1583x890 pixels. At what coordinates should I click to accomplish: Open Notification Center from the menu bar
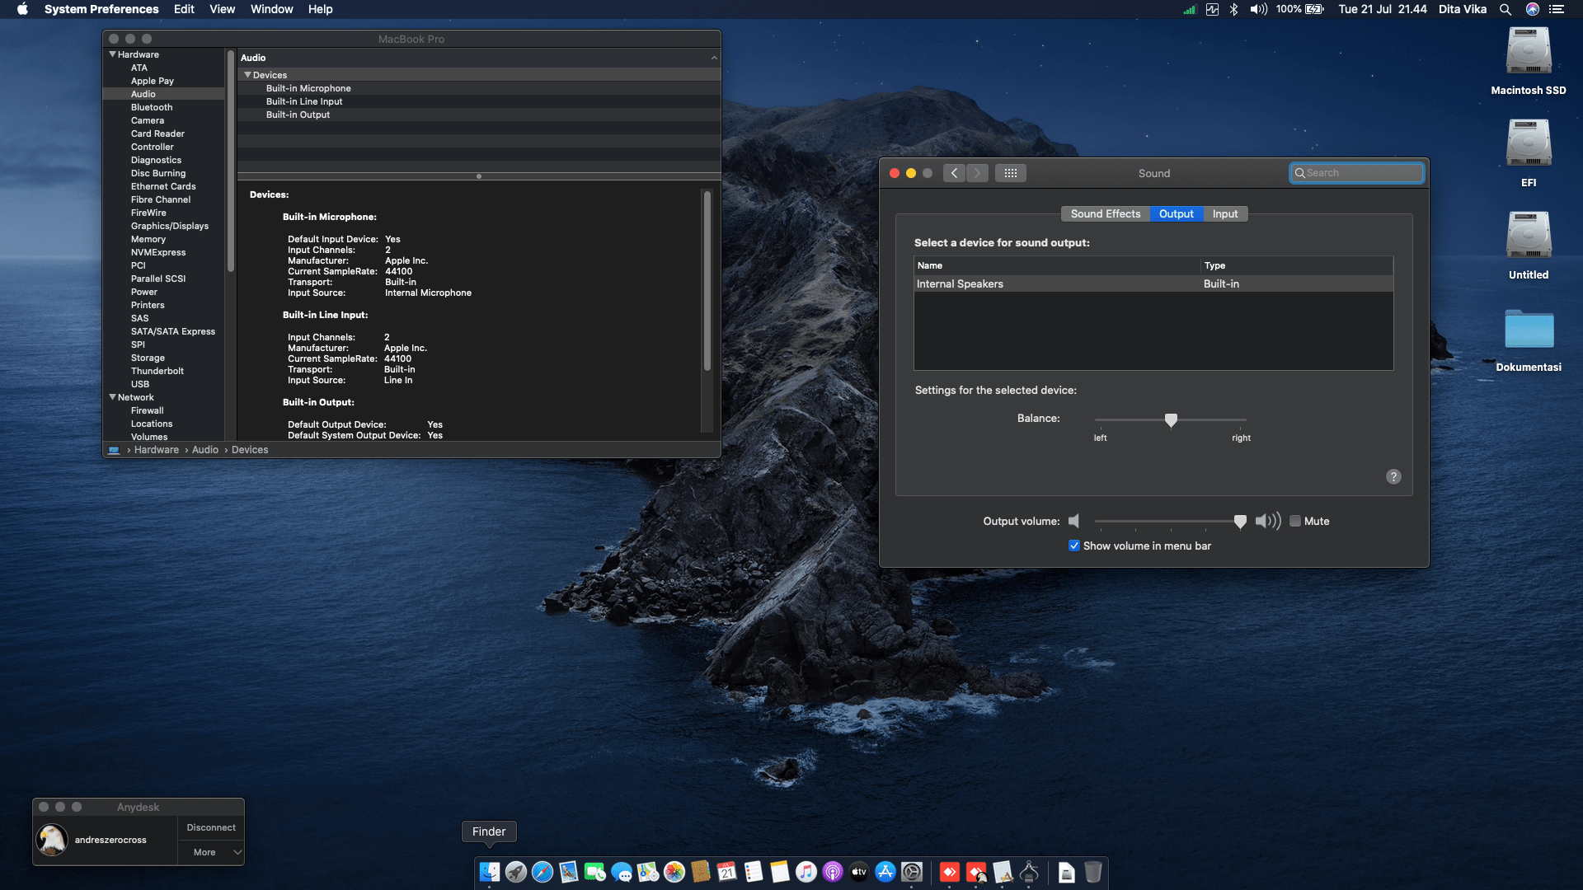coord(1557,9)
